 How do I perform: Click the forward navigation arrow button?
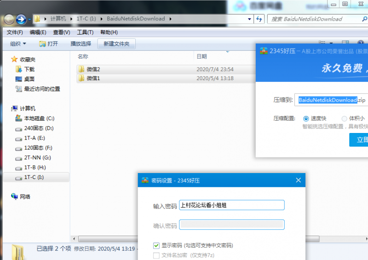21,19
